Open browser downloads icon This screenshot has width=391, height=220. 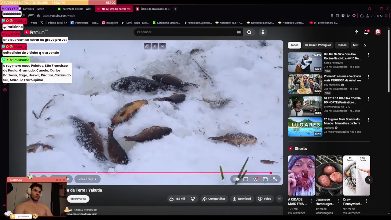373,16
